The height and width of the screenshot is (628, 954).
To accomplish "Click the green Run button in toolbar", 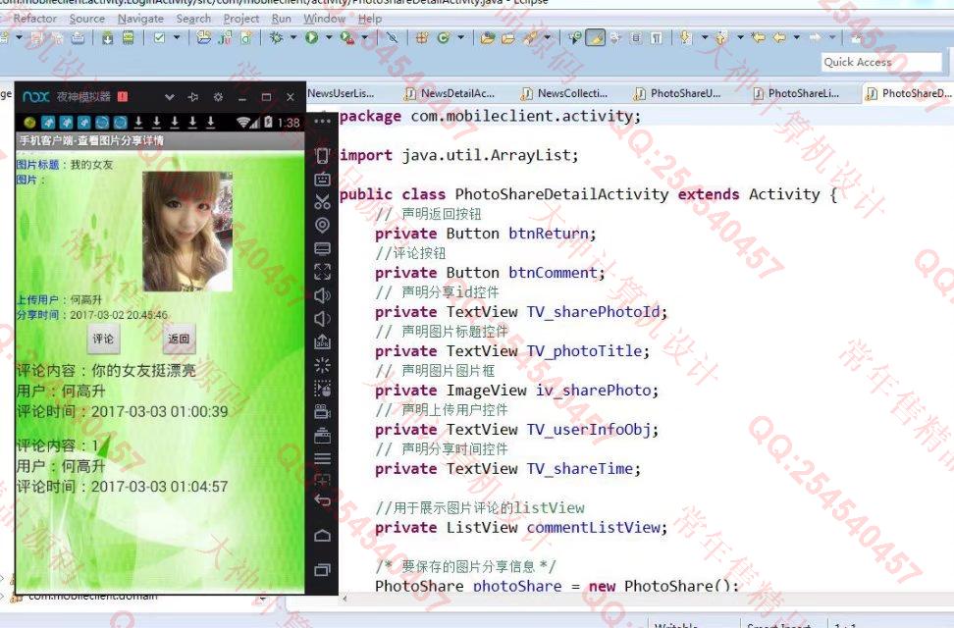I will pos(311,38).
